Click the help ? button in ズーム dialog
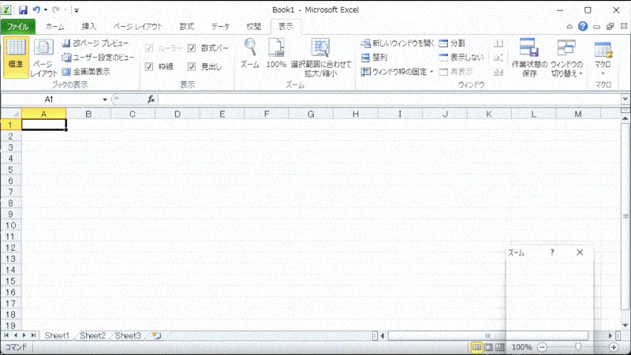The height and width of the screenshot is (355, 631). [x=552, y=252]
